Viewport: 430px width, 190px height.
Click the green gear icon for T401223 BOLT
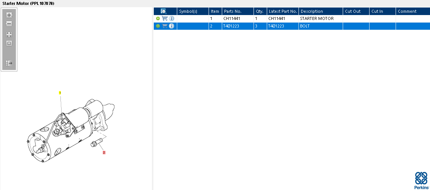pyautogui.click(x=158, y=26)
